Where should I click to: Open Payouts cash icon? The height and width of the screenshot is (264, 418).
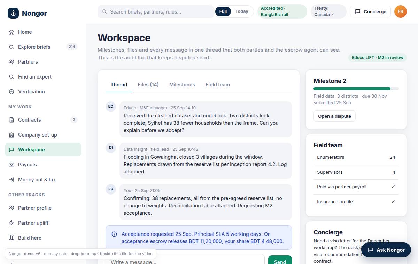click(x=11, y=165)
